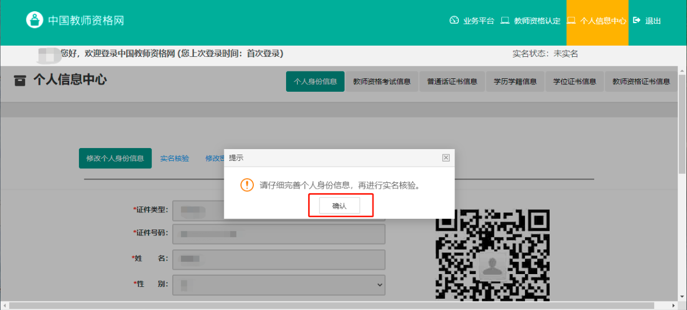Click the 退出 logout icon
687x310 pixels.
tap(637, 20)
